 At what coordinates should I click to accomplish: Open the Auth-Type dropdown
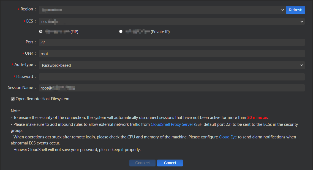[172, 65]
